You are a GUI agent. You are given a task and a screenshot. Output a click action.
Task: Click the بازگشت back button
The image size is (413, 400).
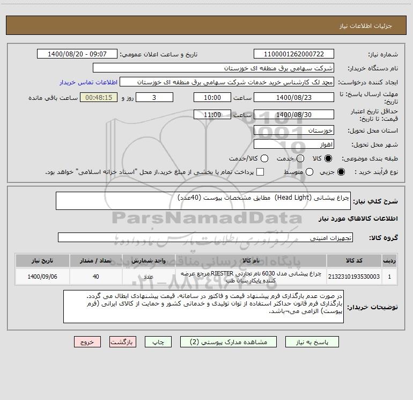(x=123, y=342)
